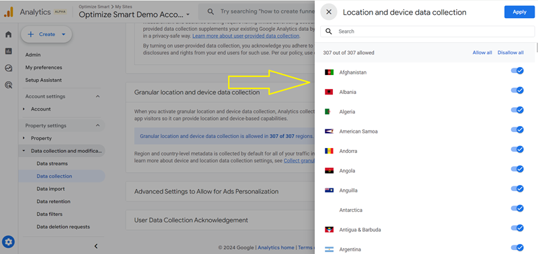The width and height of the screenshot is (538, 254).
Task: Open the Advertising target icon
Action: [9, 85]
